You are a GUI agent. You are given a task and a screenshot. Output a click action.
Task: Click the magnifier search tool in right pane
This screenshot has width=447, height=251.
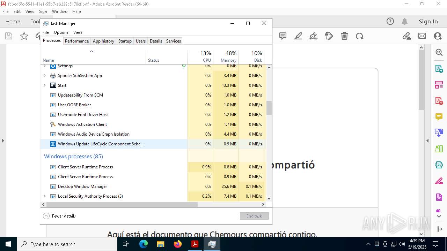[439, 52]
